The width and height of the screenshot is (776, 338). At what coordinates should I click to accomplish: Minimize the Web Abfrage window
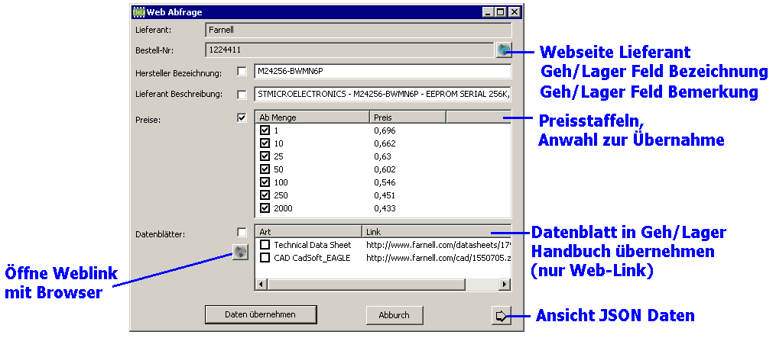[488, 12]
